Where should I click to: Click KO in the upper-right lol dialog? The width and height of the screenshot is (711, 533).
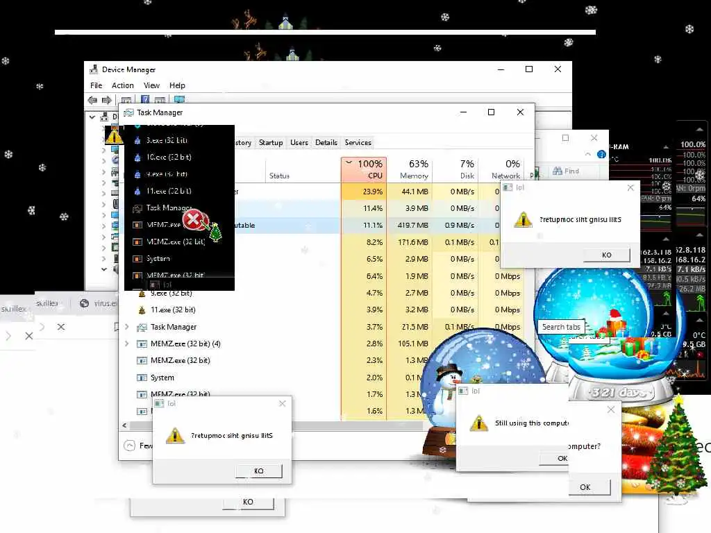click(606, 255)
